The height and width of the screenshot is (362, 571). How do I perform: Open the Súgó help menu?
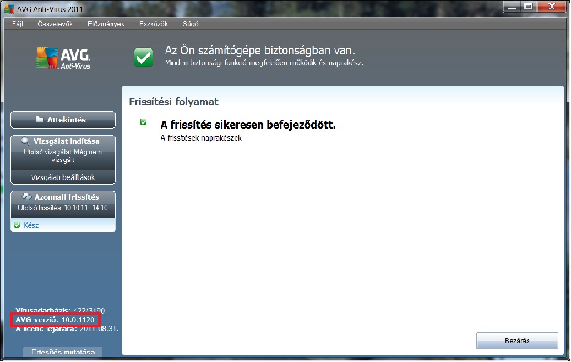pyautogui.click(x=191, y=24)
